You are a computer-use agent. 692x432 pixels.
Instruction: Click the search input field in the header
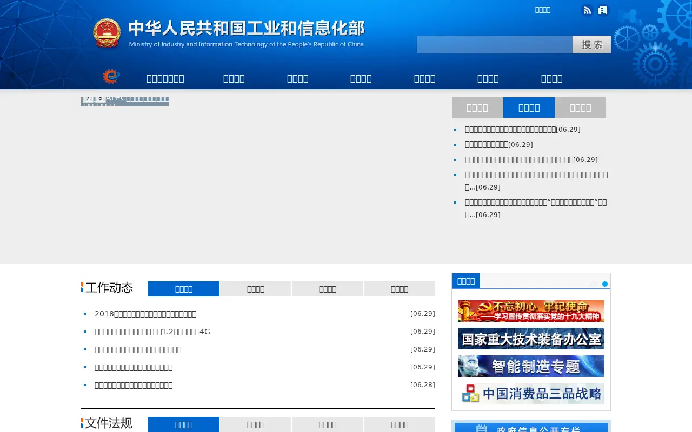tap(495, 44)
